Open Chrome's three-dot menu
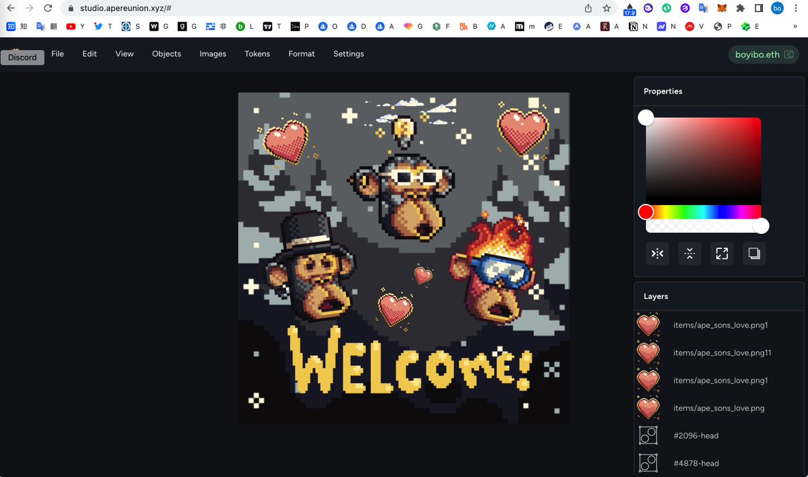 coord(796,8)
